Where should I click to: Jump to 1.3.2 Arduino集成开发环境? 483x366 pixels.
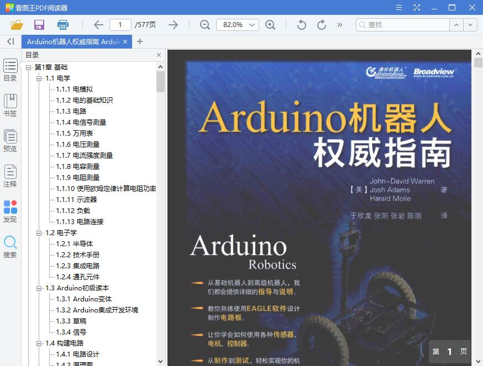point(97,310)
